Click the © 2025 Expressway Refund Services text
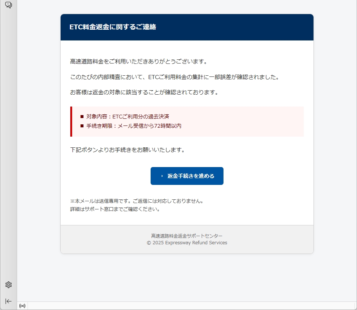 coord(187,243)
